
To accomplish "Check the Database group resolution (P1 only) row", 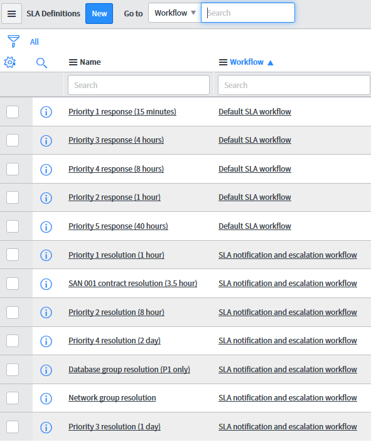I will 13,370.
